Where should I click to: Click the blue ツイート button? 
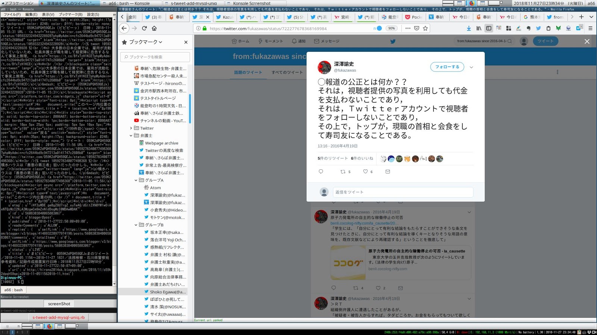(545, 41)
